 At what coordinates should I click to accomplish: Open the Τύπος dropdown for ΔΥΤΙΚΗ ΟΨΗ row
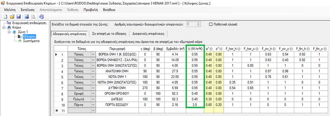click(93, 88)
